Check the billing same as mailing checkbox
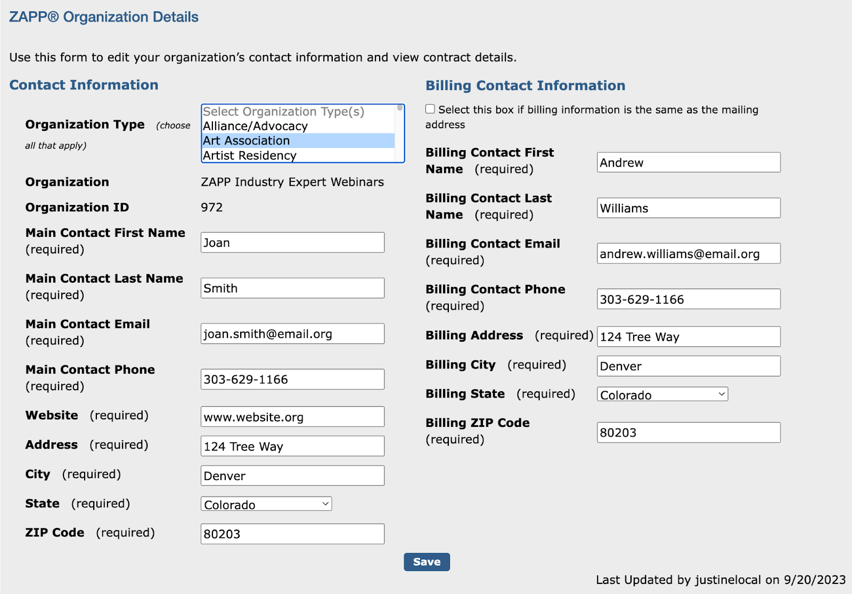Viewport: 852px width, 594px height. click(430, 109)
